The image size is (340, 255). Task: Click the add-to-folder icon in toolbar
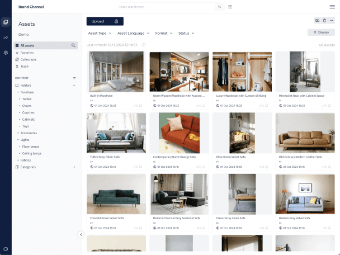pyautogui.click(x=317, y=21)
